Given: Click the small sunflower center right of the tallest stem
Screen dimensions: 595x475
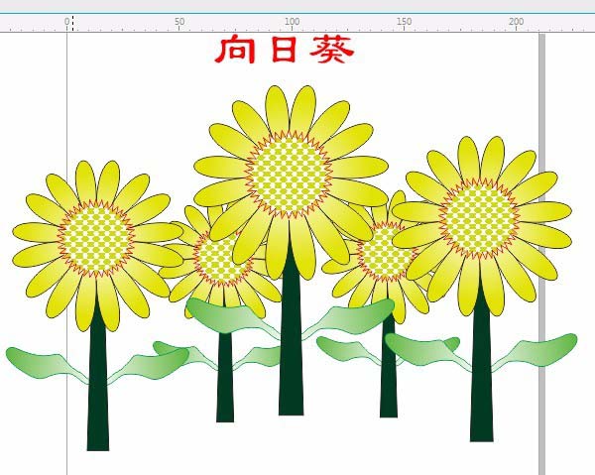Looking at the screenshot, I should pos(385,252).
